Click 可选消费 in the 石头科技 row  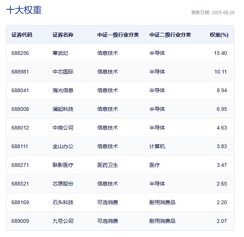tap(107, 202)
